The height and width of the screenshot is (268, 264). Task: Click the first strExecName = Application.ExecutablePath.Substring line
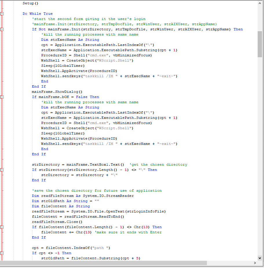pyautogui.click(x=109, y=50)
